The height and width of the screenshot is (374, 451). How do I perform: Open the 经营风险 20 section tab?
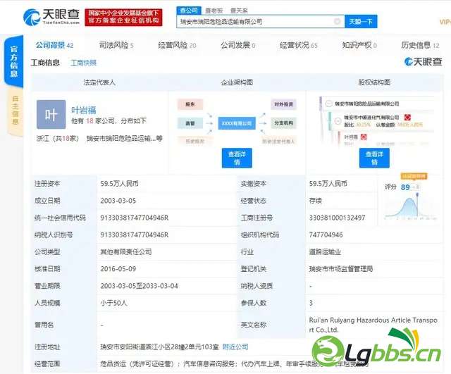click(x=177, y=45)
